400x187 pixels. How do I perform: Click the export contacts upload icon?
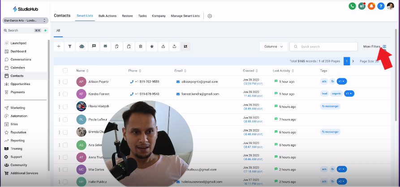[175, 47]
